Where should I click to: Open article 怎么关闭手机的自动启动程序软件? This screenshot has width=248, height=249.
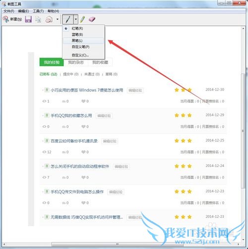[x=80, y=166]
